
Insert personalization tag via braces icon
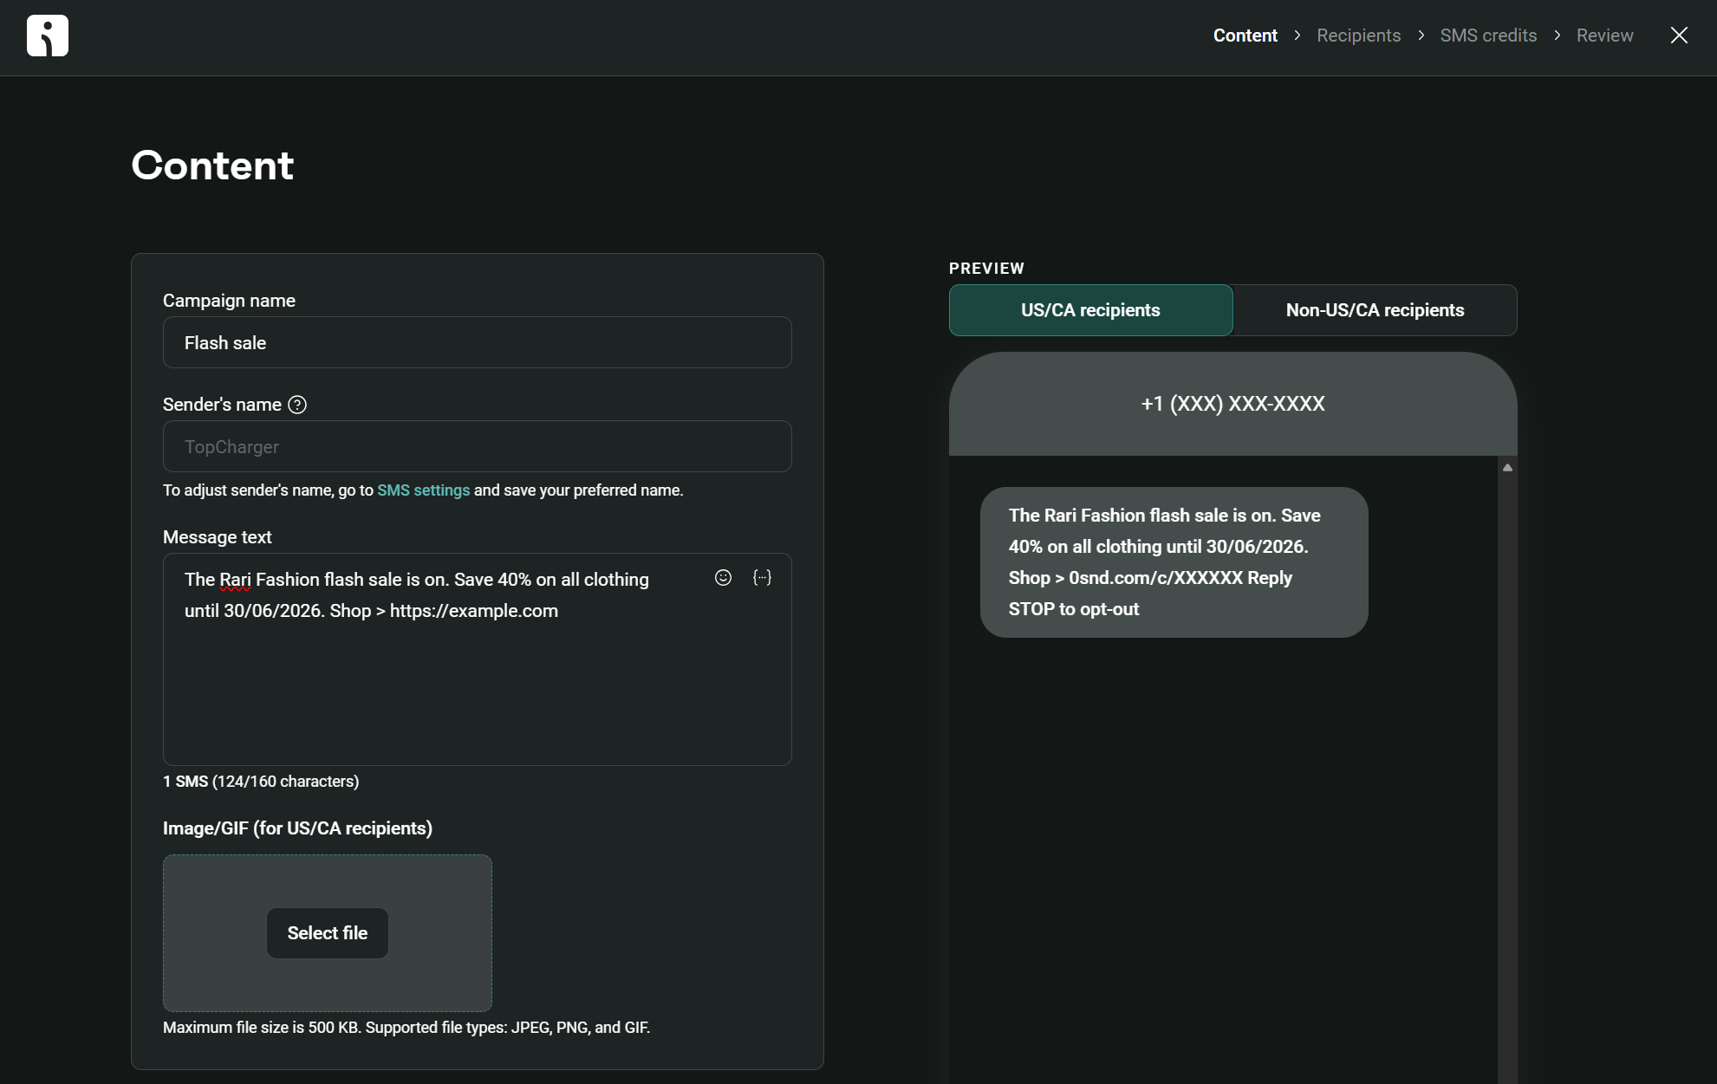[x=762, y=578]
